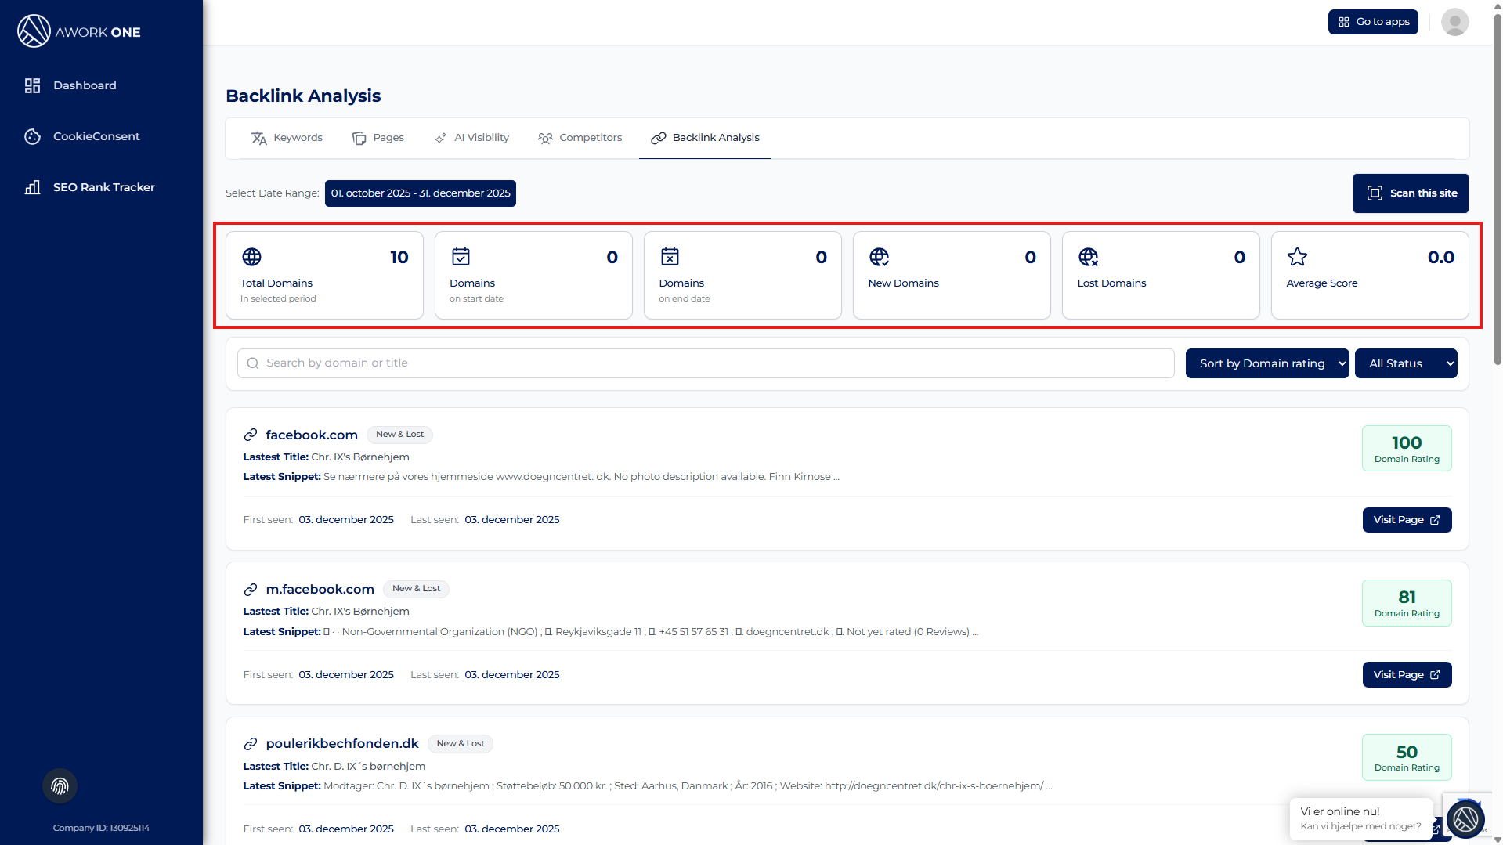Open SEO Rank Tracker in sidebar

103,187
